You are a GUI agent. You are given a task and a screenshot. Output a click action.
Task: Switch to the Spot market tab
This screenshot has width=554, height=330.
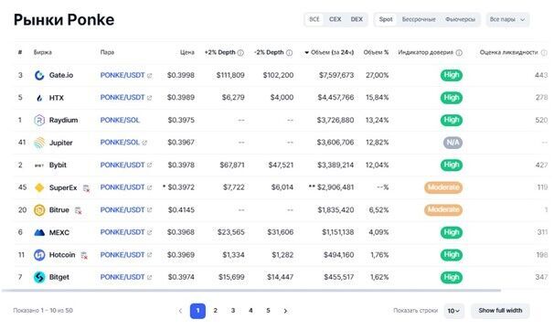tap(386, 19)
